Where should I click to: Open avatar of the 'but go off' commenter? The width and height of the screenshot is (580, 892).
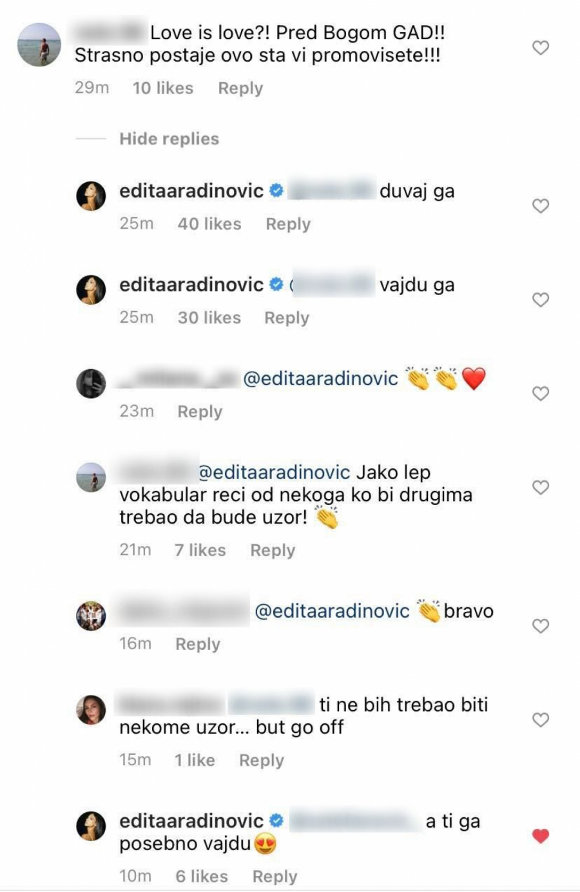click(x=91, y=710)
